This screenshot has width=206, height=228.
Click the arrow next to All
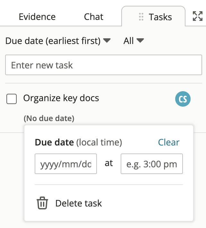click(x=140, y=40)
